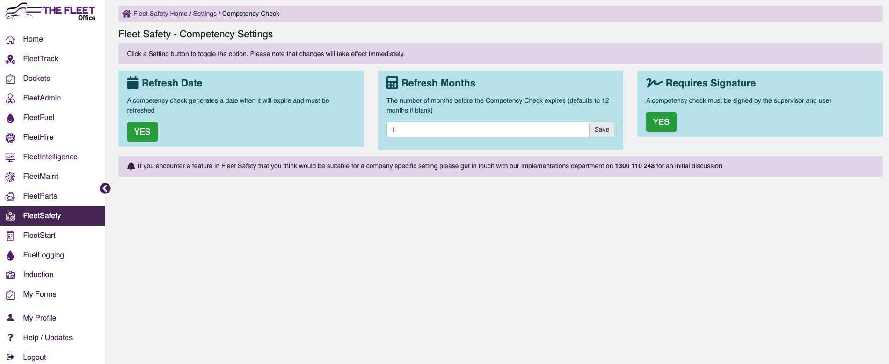This screenshot has width=889, height=364.
Task: Click The Fleet Office logo
Action: pyautogui.click(x=50, y=11)
